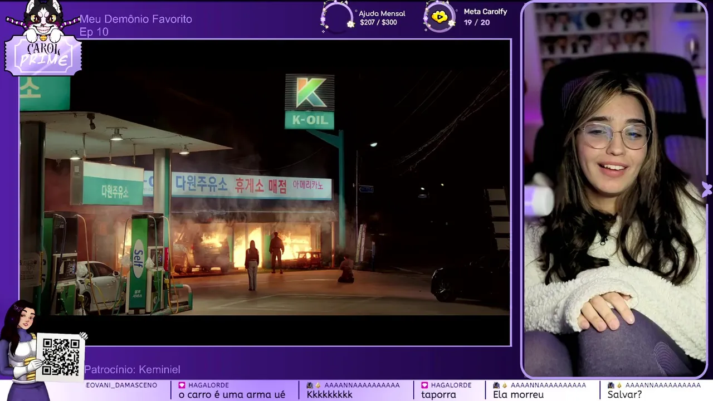
Task: Click the 'Meu Demônio Favorito' title text
Action: pos(136,19)
